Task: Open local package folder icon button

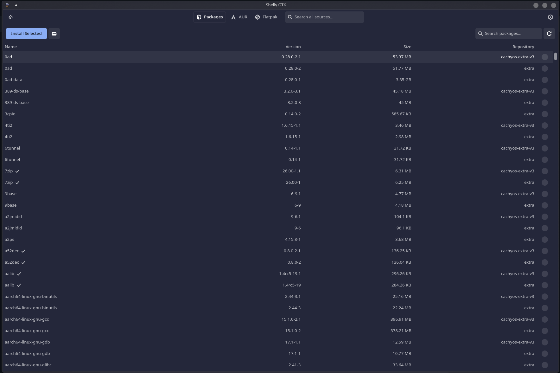Action: pos(54,34)
